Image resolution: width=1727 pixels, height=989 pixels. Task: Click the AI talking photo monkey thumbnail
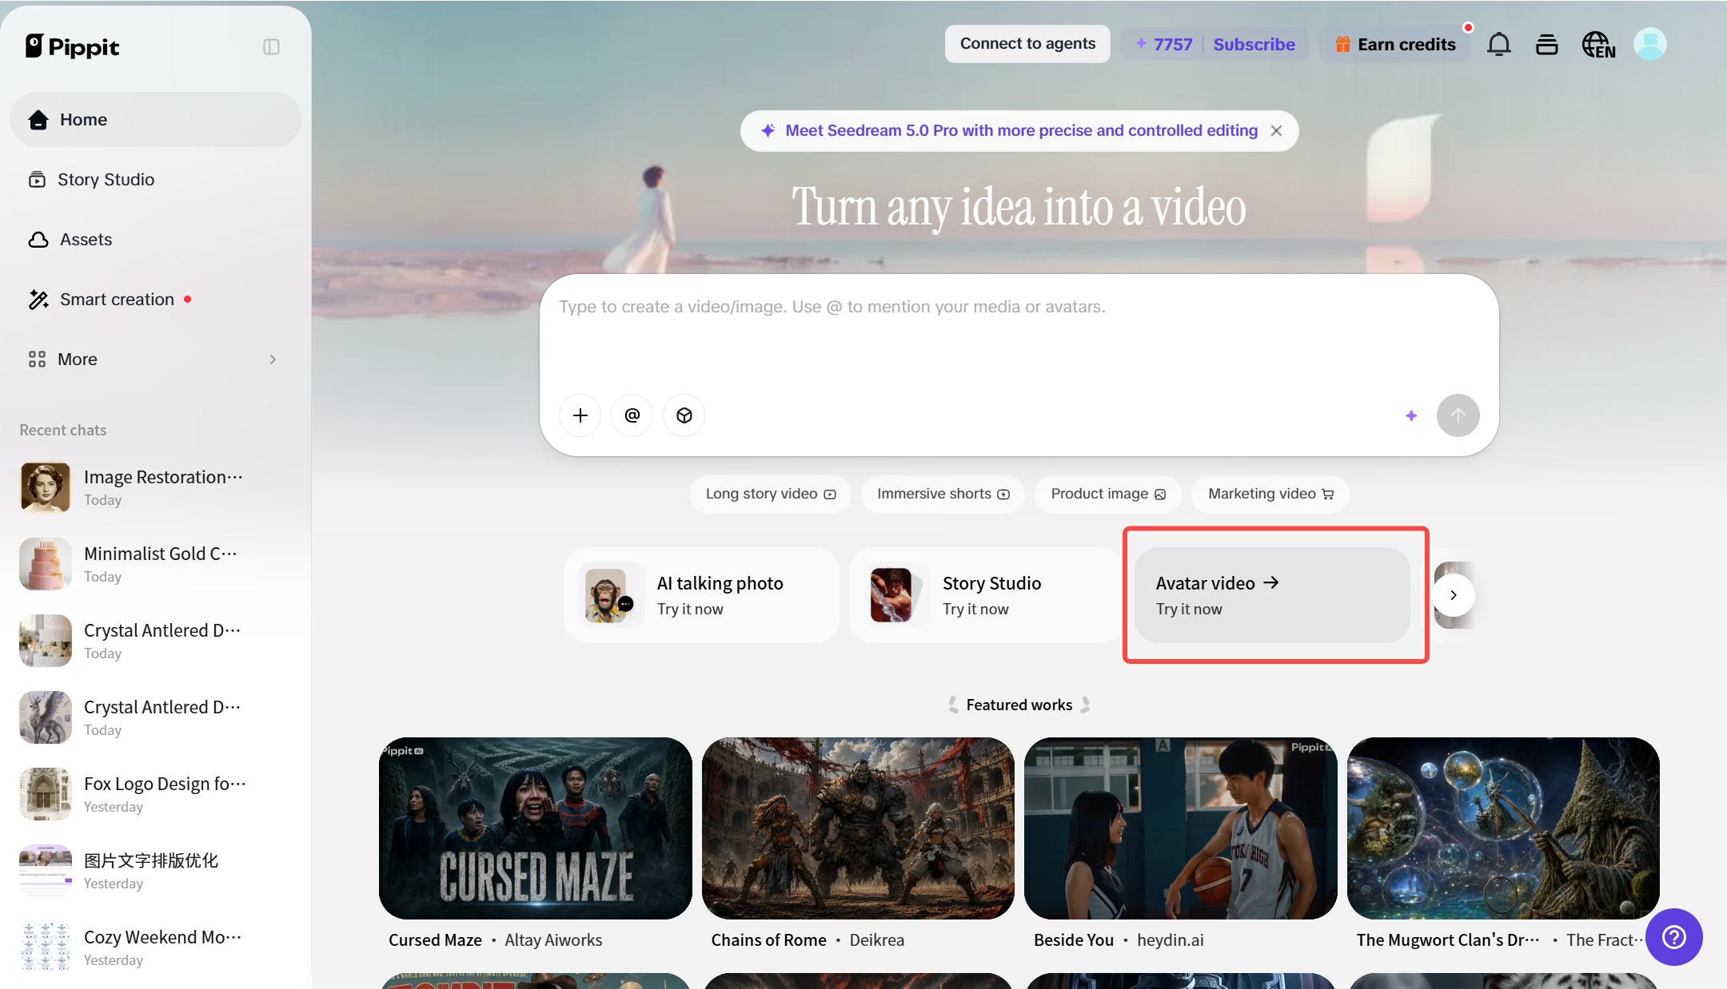point(610,595)
